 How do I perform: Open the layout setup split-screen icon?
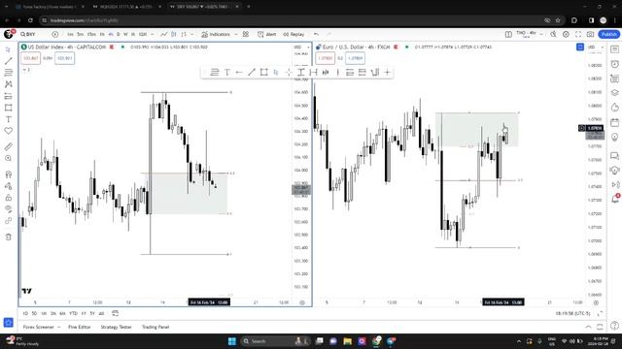click(508, 35)
